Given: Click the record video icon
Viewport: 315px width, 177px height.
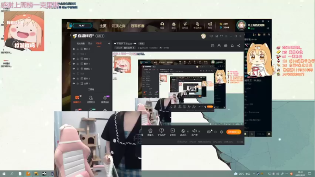Looking at the screenshot, I should [x=209, y=132].
